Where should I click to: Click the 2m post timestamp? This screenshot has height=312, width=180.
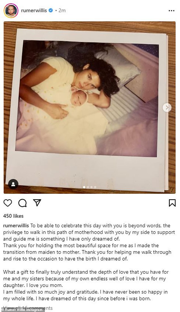[x=62, y=10]
